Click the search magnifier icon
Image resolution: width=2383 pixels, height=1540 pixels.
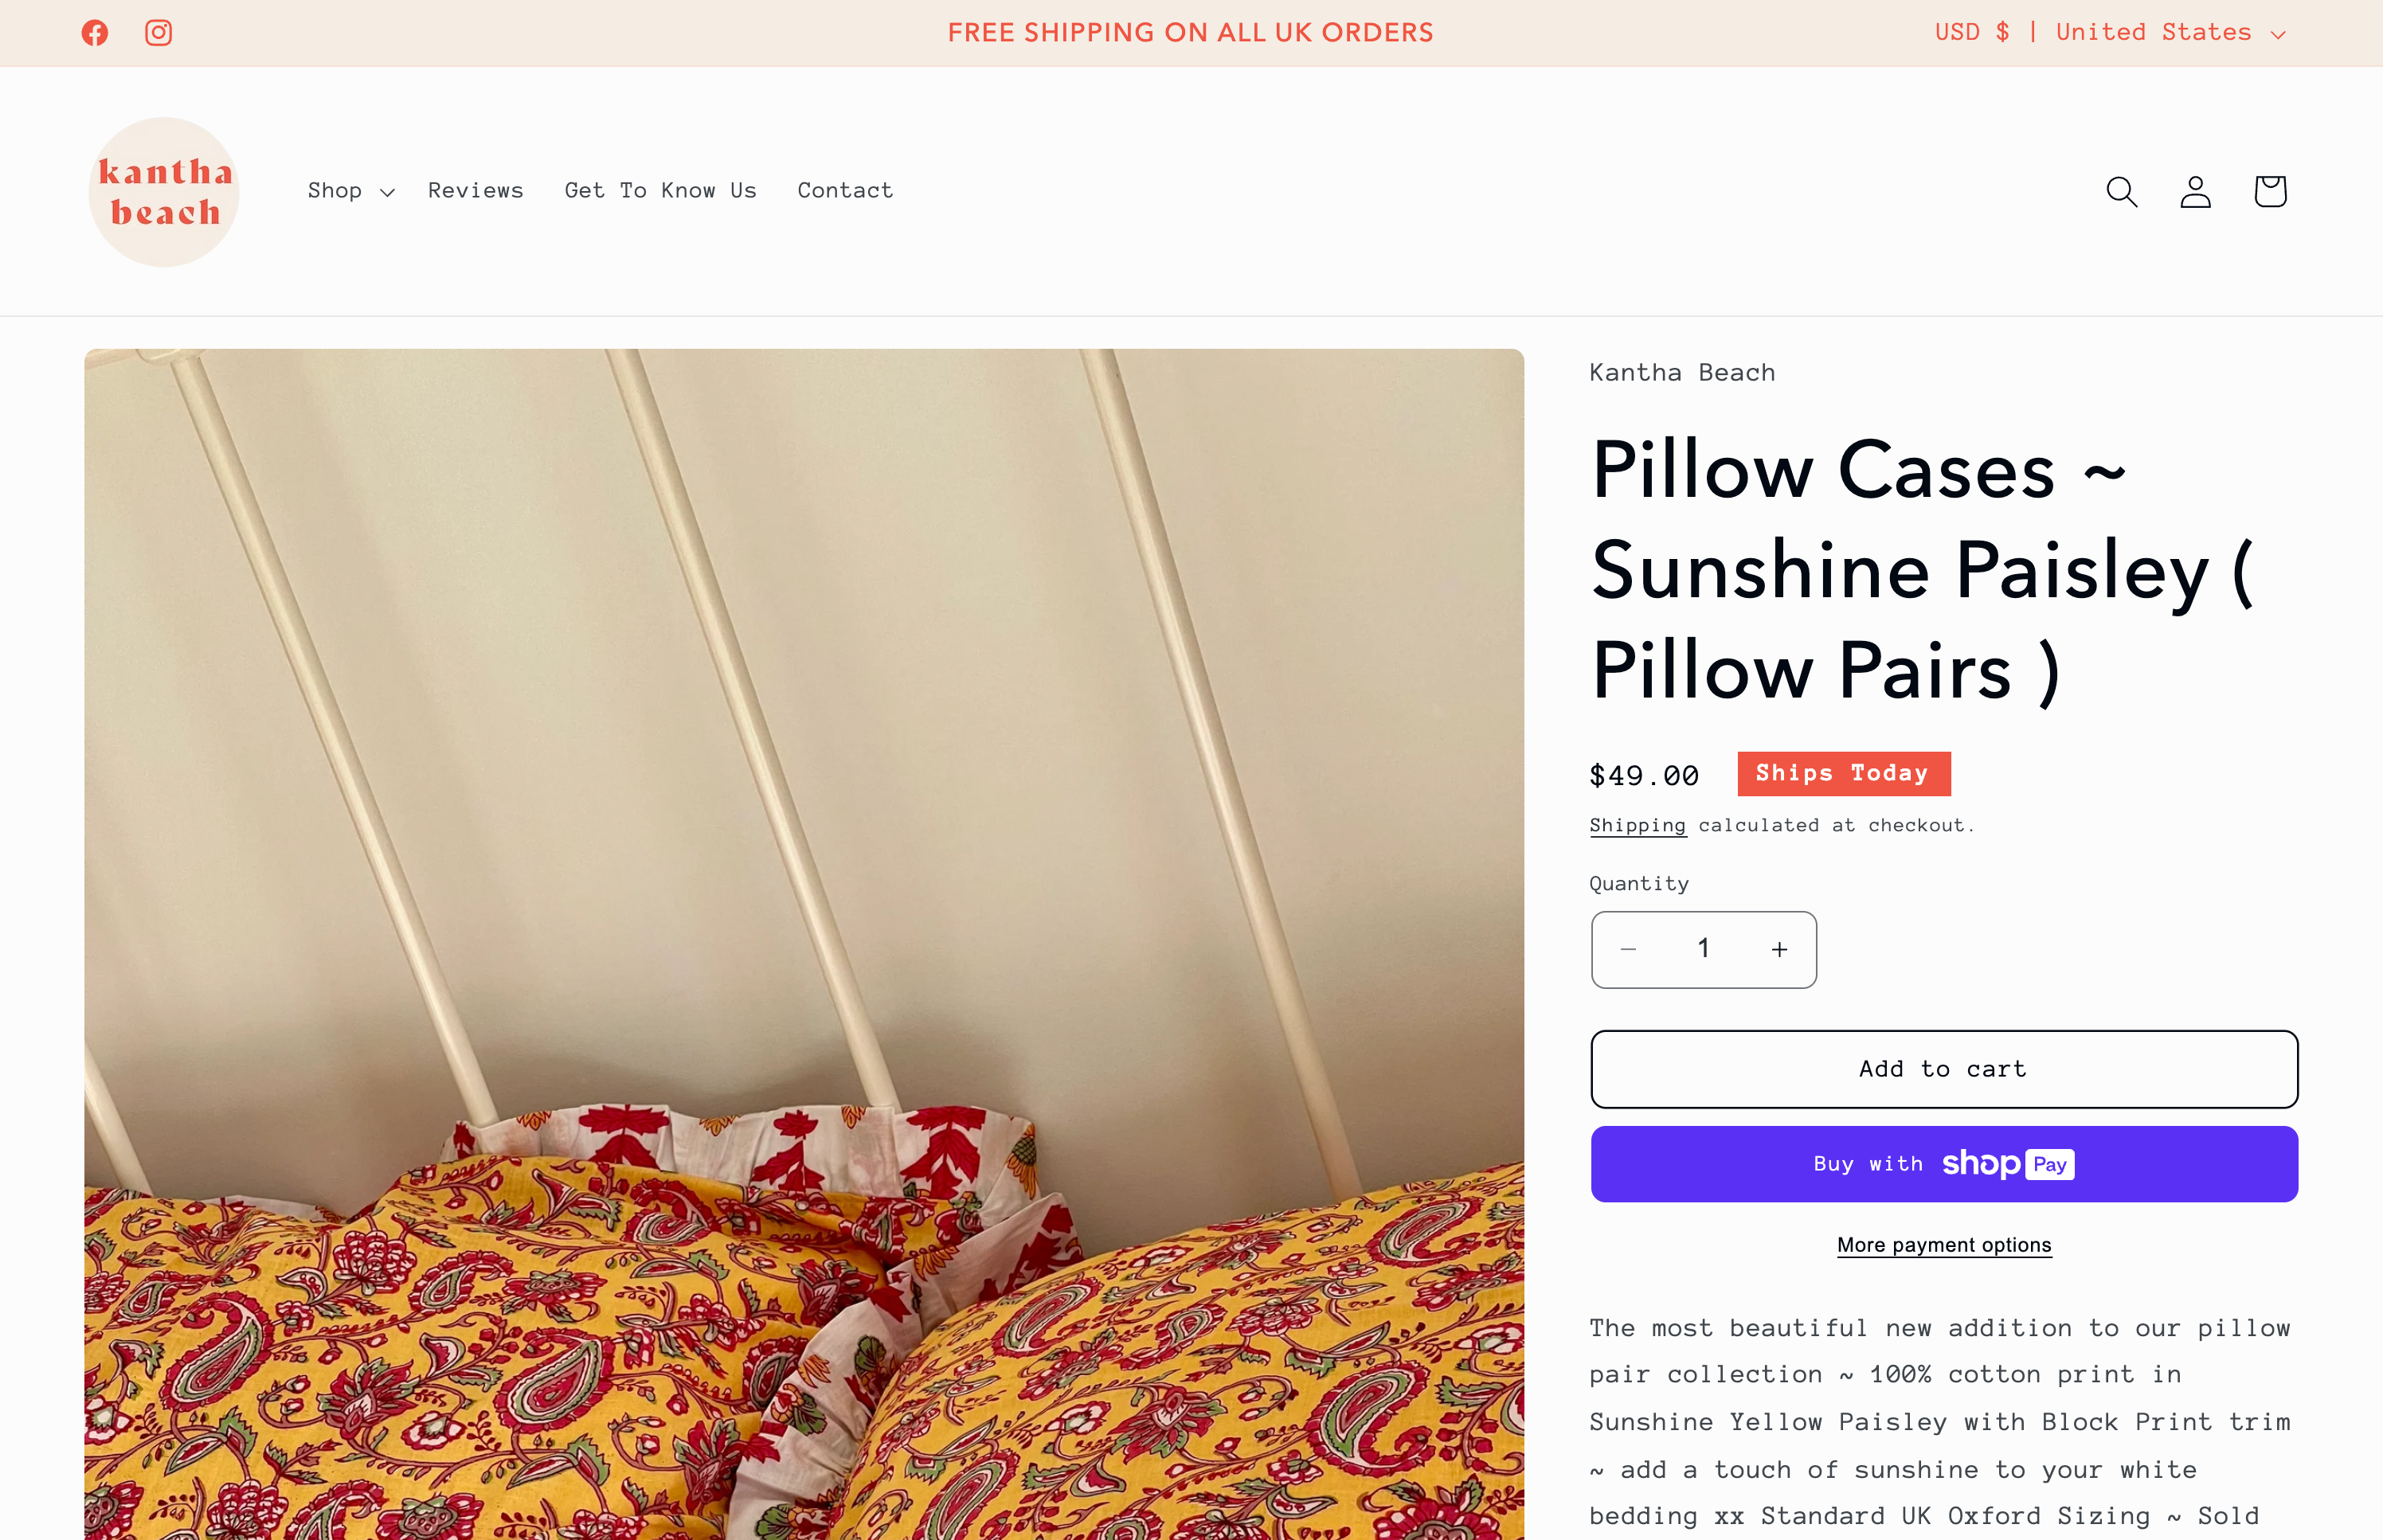click(2121, 191)
